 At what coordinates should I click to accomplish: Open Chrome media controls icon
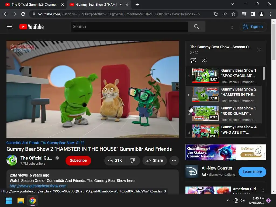(244, 14)
